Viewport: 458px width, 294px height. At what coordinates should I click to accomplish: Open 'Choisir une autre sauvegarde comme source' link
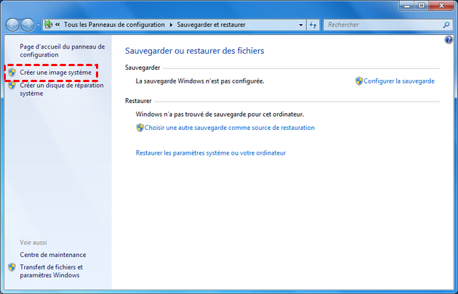(230, 128)
